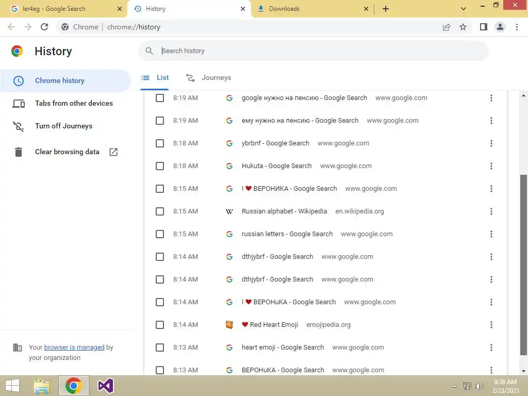This screenshot has height=396, width=528.
Task: Open a new tab with plus button
Action: coord(386,9)
